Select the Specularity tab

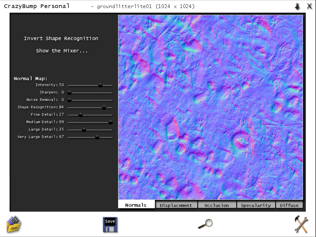pyautogui.click(x=256, y=205)
